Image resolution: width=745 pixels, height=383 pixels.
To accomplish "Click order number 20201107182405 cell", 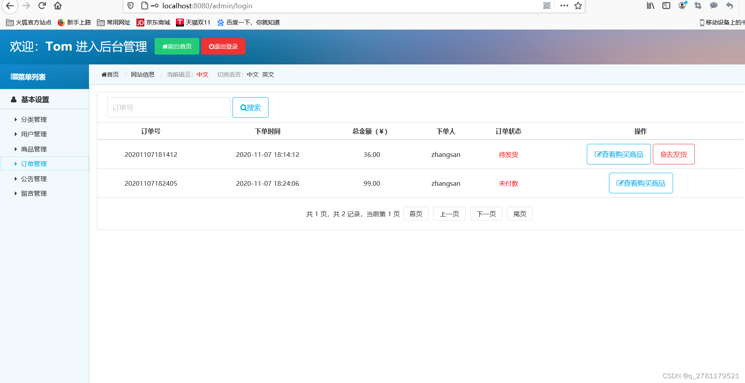I will [151, 183].
